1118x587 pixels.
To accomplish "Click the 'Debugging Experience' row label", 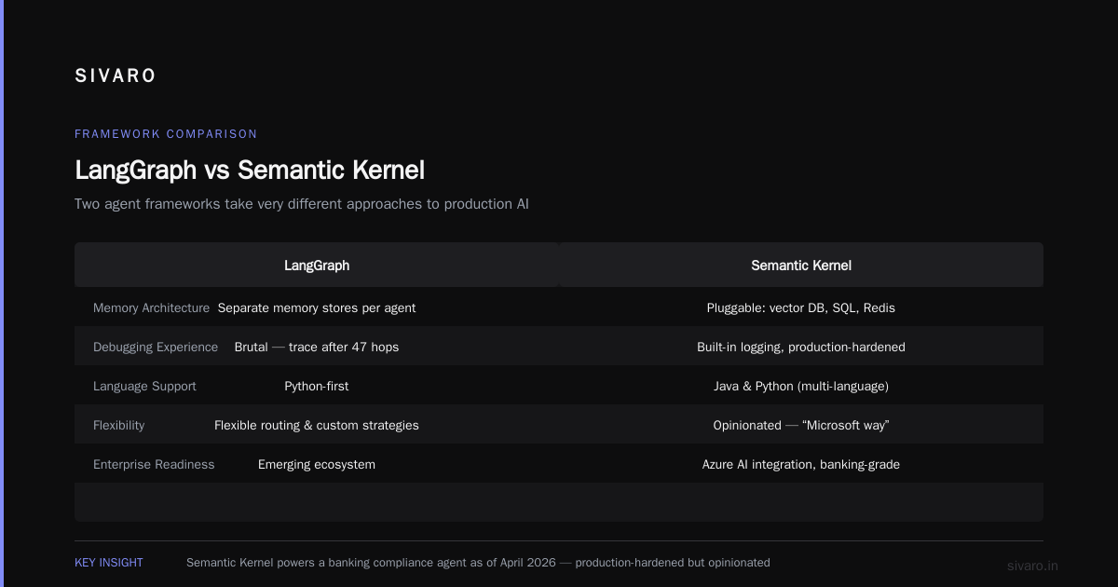I will coord(156,347).
